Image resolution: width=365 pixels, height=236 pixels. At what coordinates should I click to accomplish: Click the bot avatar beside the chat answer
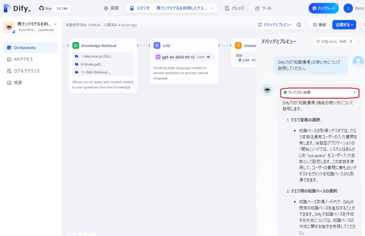coord(267,90)
